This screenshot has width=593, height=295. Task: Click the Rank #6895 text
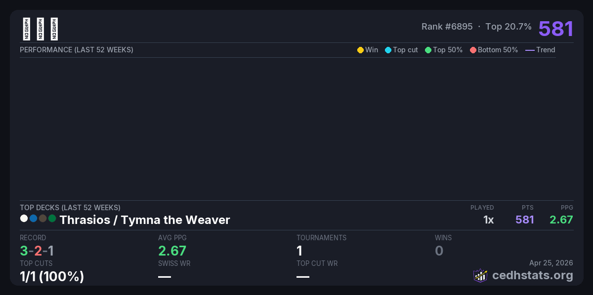point(447,27)
